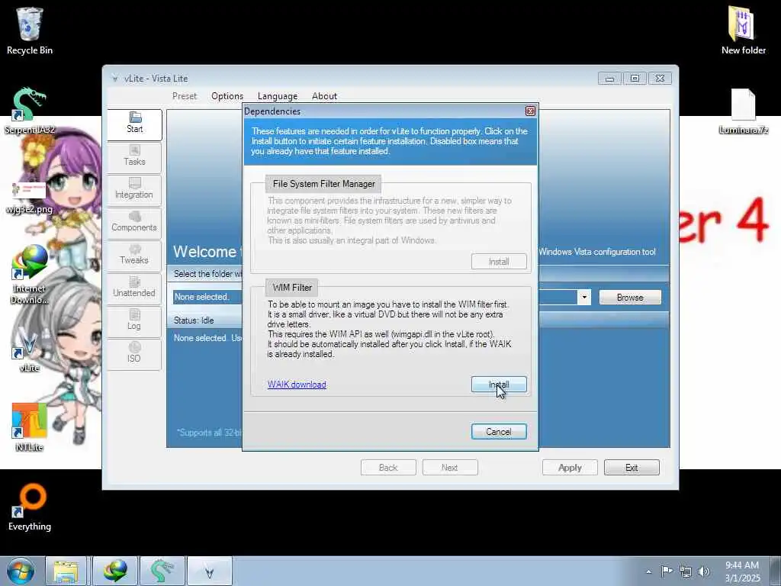Click the Browse button

pos(630,298)
